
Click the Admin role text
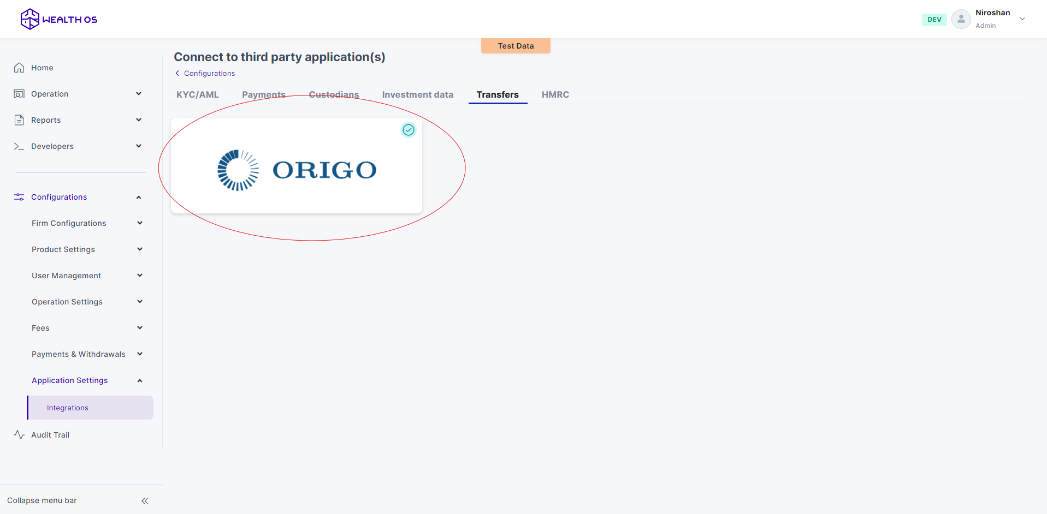pos(986,26)
